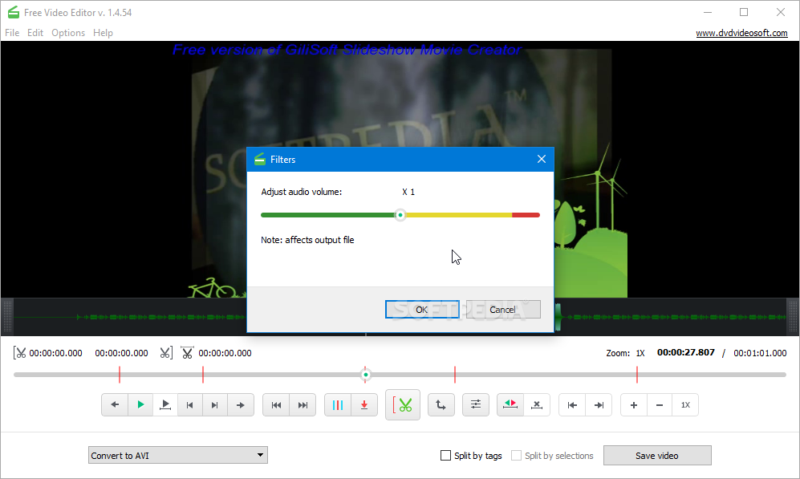Click the blue-red vertical bars tags icon
The height and width of the screenshot is (479, 800).
337,405
